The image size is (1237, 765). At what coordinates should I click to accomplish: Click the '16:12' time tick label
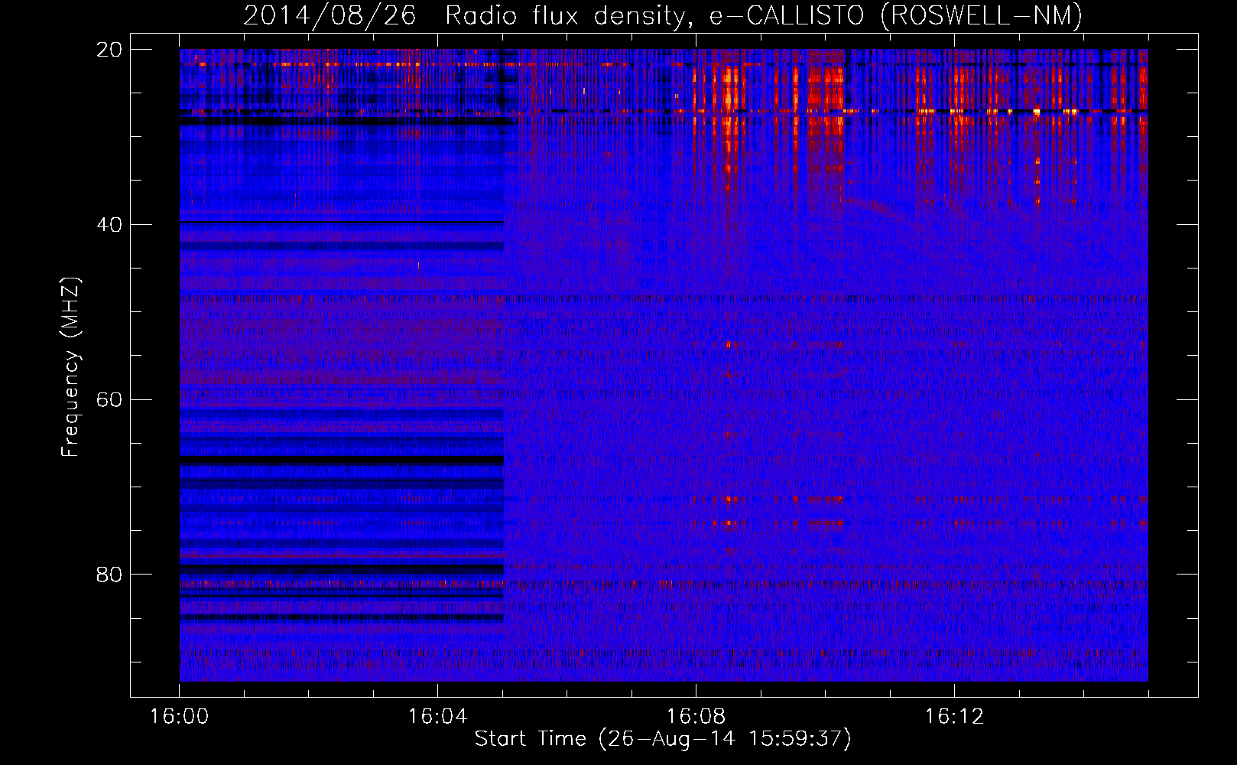(x=954, y=716)
